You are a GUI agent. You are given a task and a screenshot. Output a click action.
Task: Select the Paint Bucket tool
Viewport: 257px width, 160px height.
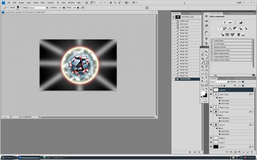click(x=206, y=70)
